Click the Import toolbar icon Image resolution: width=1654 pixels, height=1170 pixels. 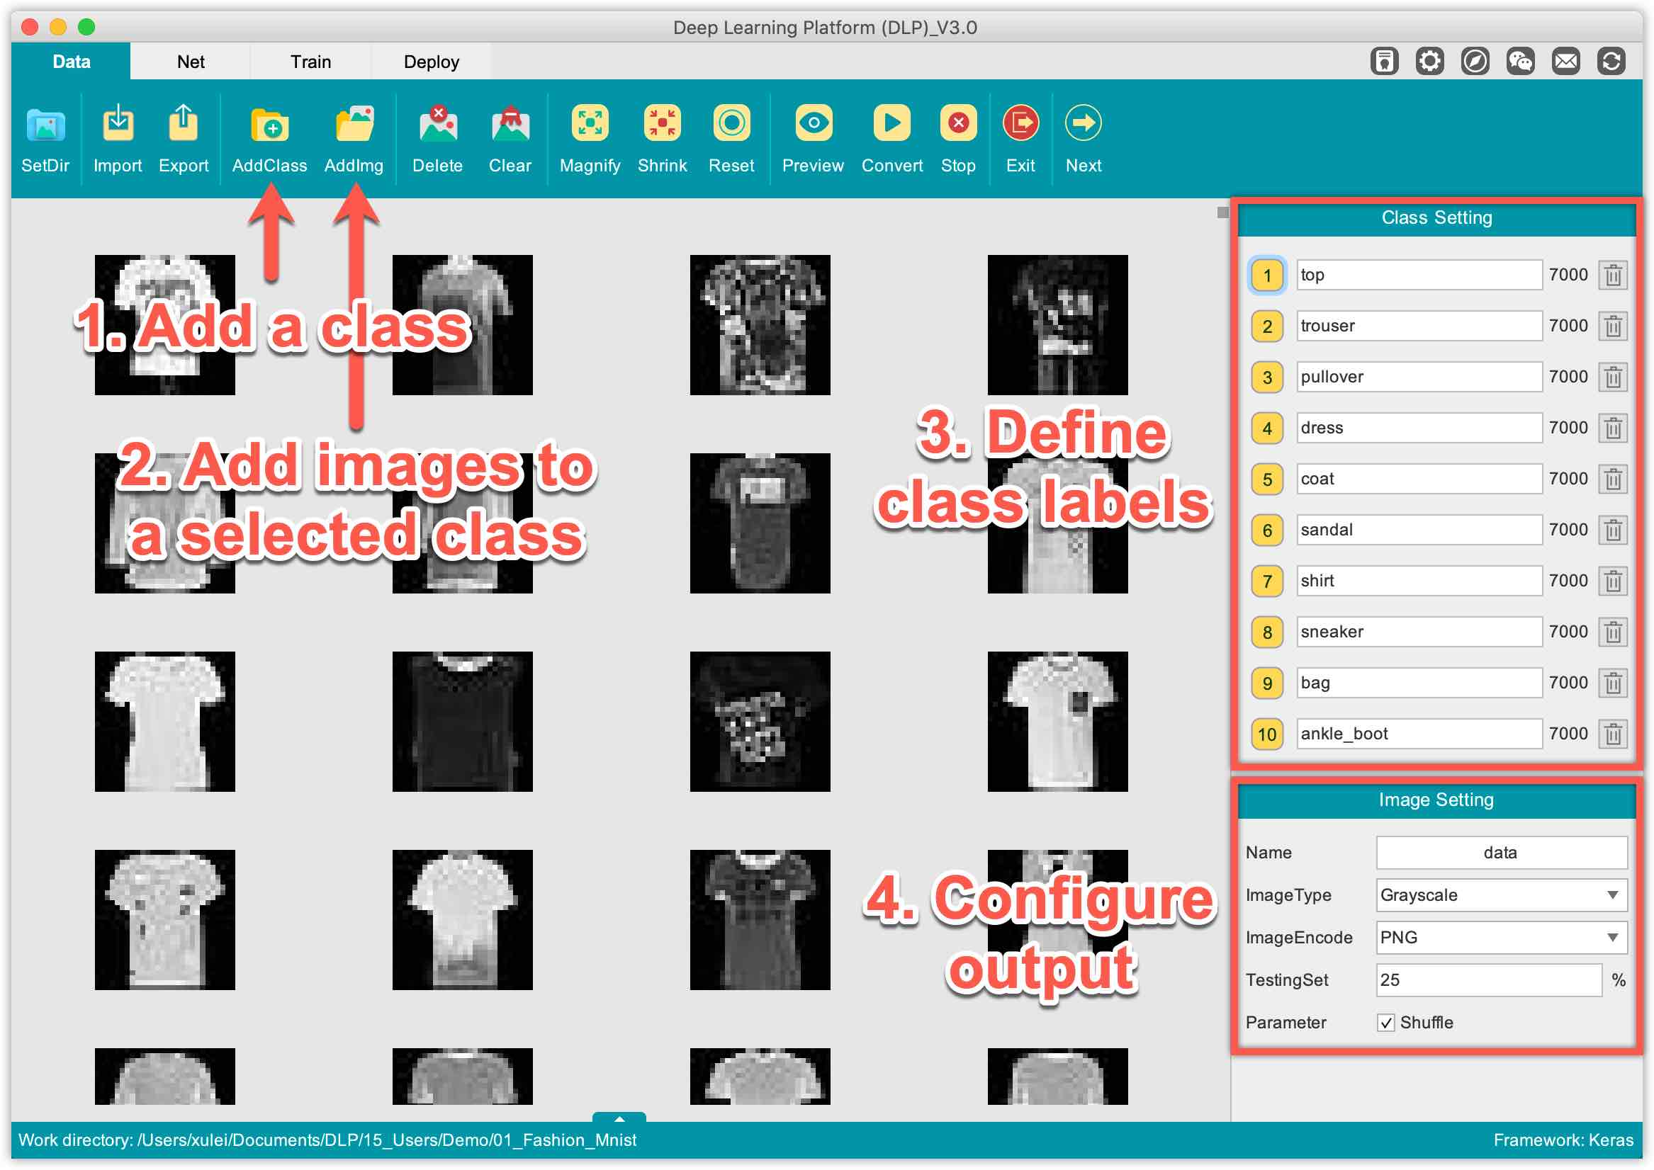(x=118, y=125)
